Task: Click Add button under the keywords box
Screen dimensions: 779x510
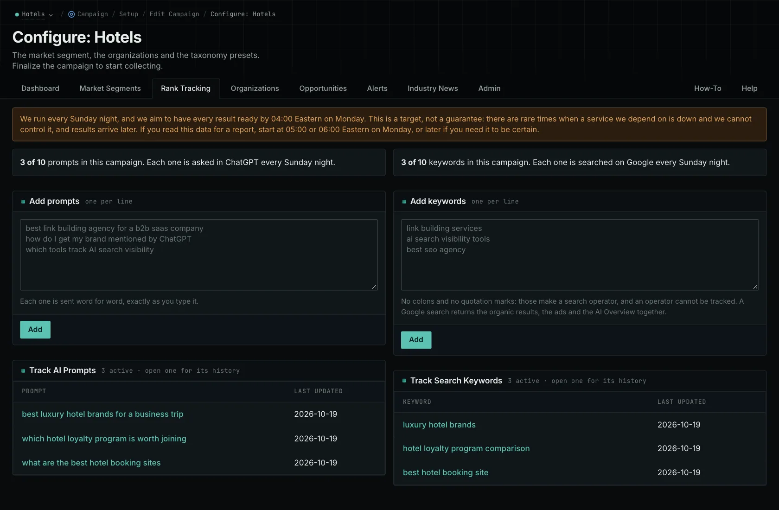Action: click(x=416, y=340)
